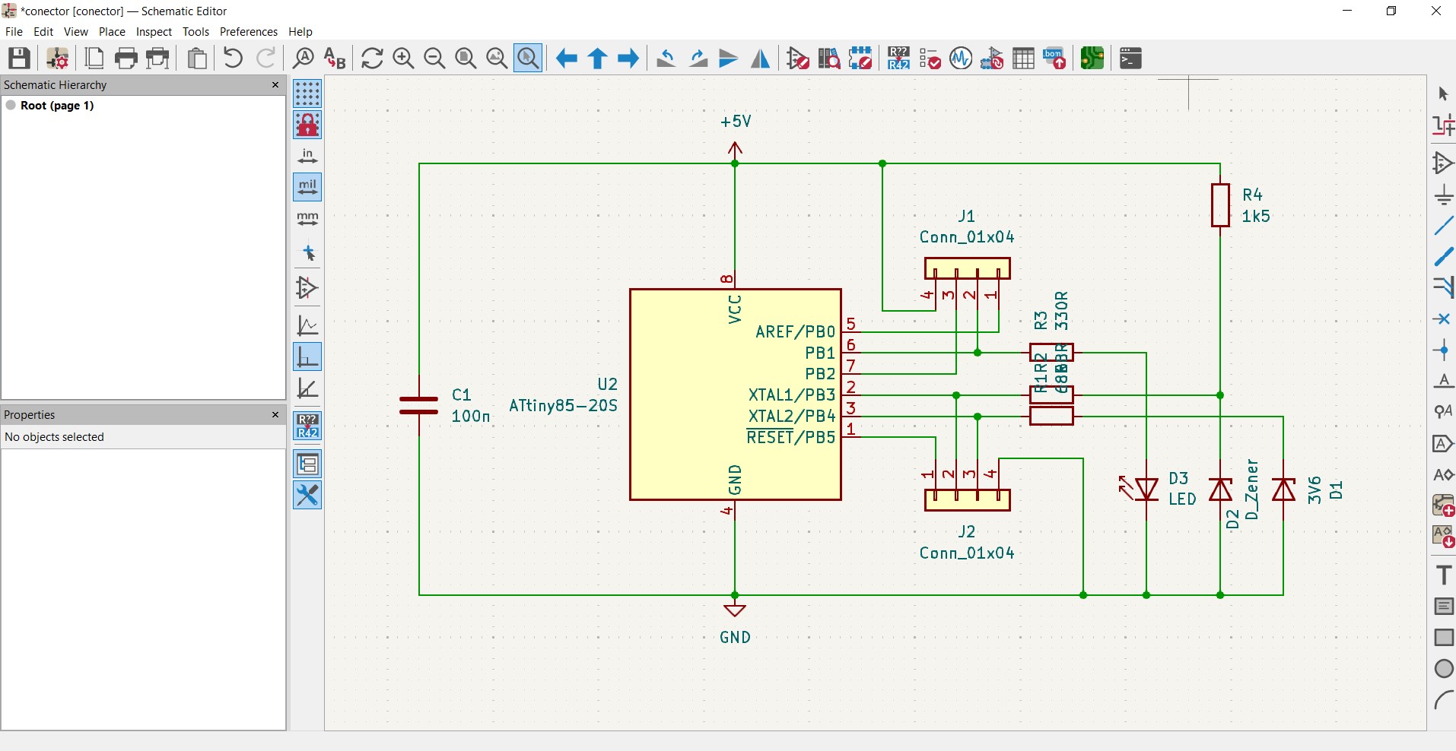
Task: Undo the last edit
Action: (234, 58)
